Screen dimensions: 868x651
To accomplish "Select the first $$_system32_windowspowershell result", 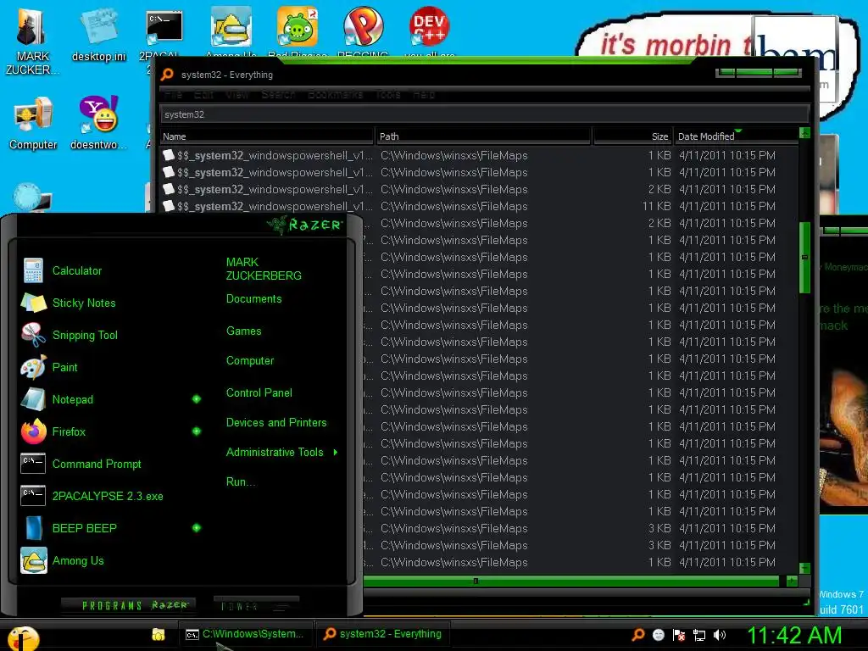I will click(479, 156).
